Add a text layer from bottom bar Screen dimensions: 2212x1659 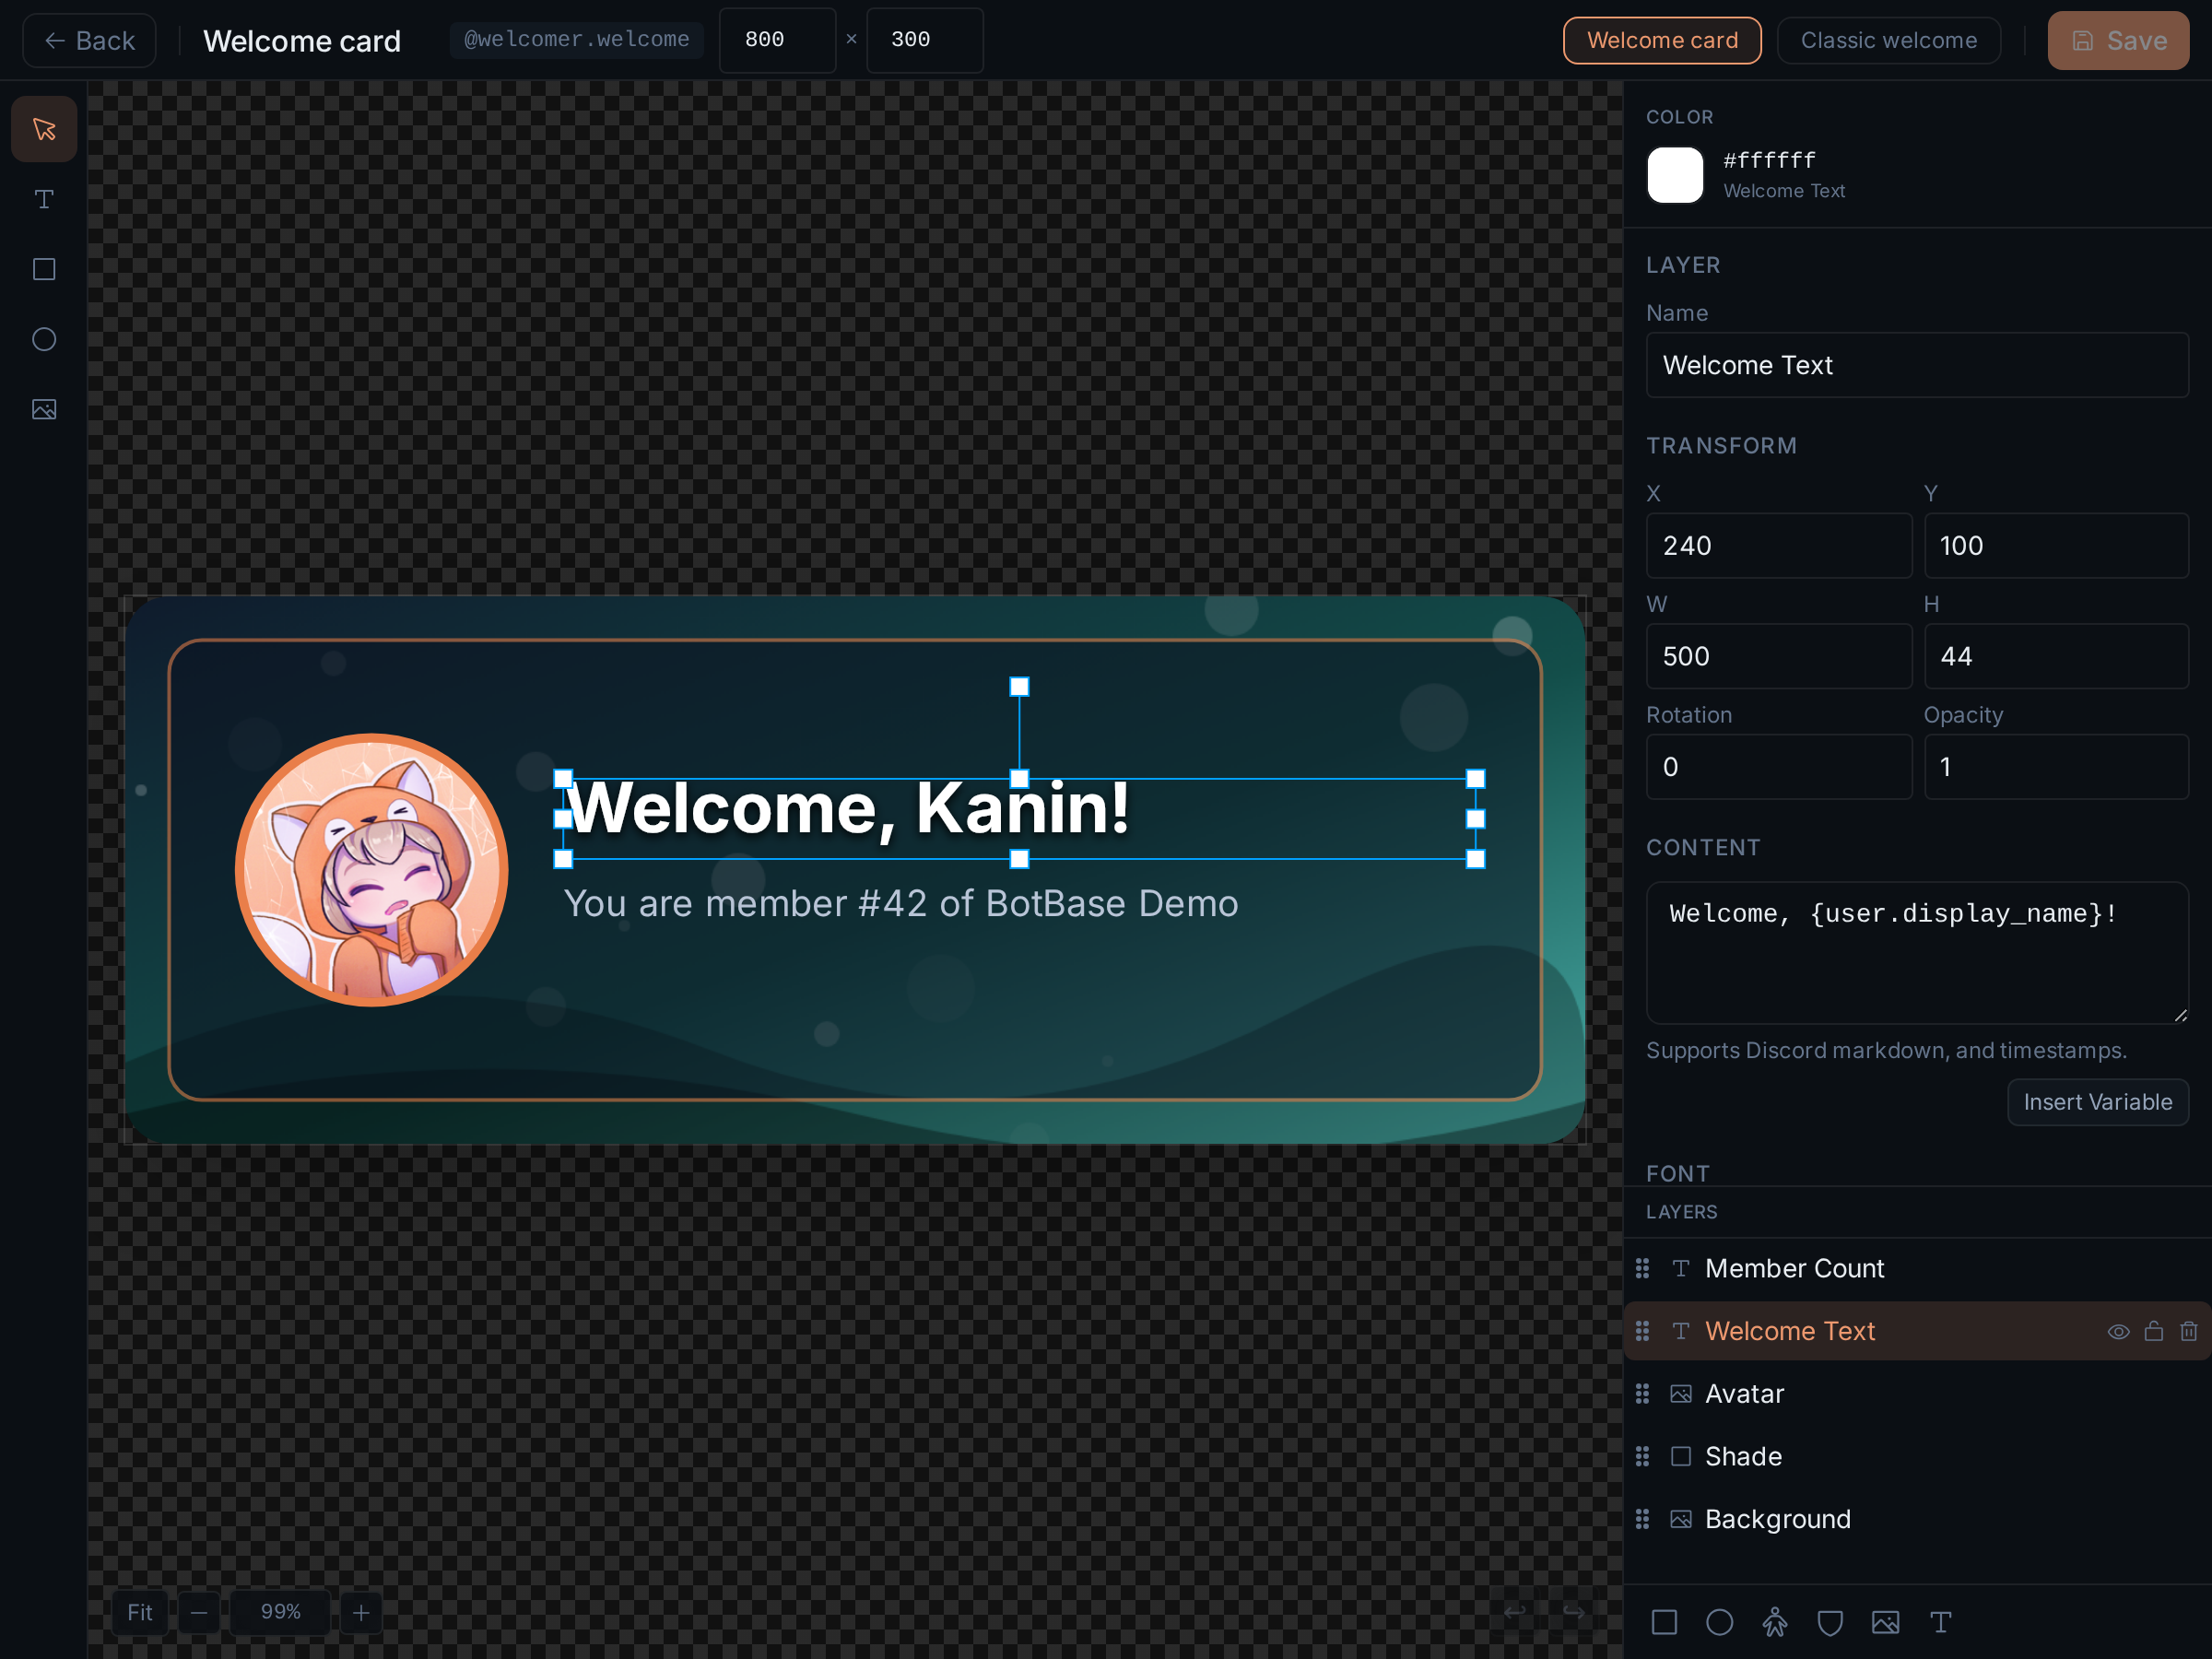click(1940, 1622)
